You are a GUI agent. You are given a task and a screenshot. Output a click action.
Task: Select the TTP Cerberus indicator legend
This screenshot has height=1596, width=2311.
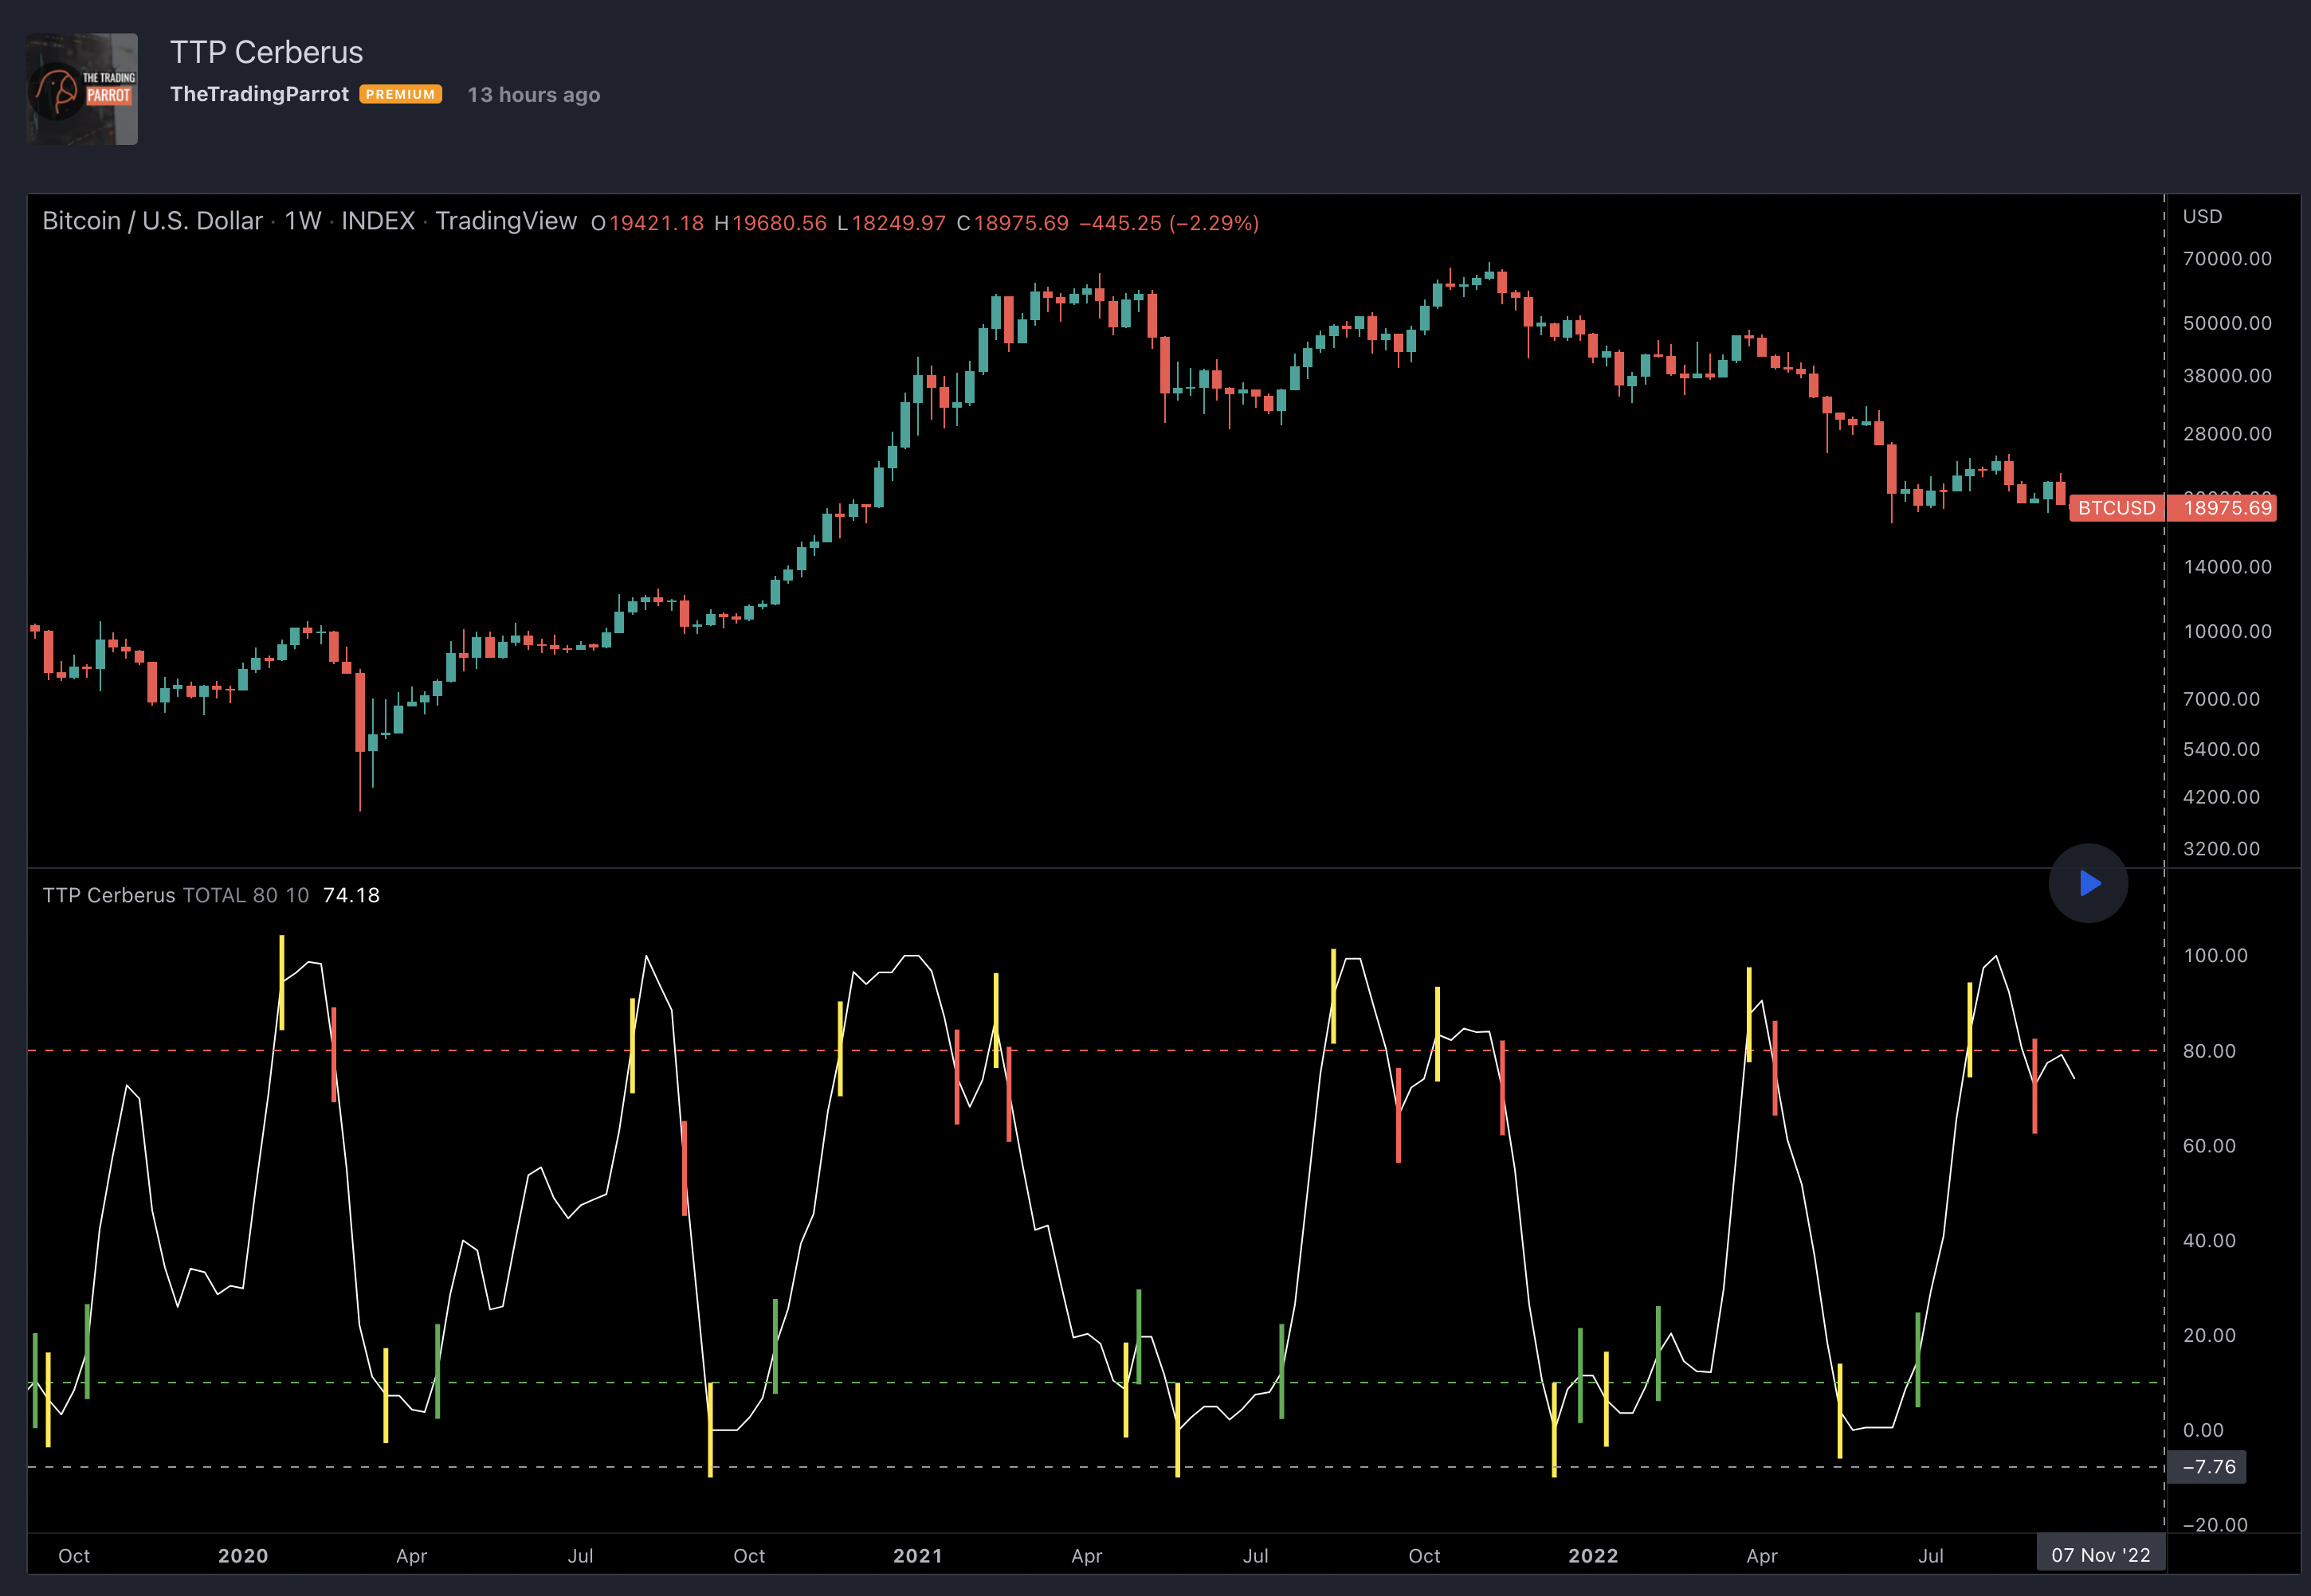click(109, 895)
